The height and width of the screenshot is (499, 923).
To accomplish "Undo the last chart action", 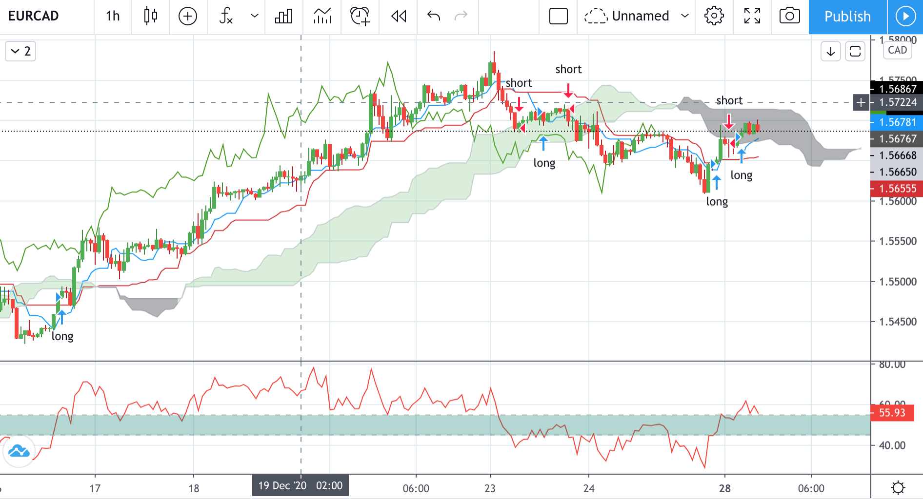I will 434,16.
